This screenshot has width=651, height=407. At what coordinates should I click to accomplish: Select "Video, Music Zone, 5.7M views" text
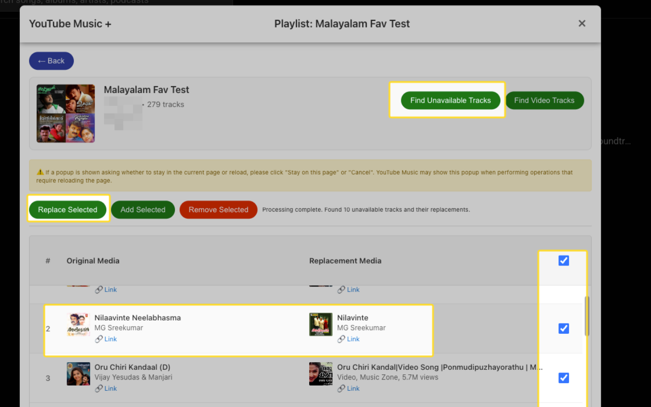point(388,377)
